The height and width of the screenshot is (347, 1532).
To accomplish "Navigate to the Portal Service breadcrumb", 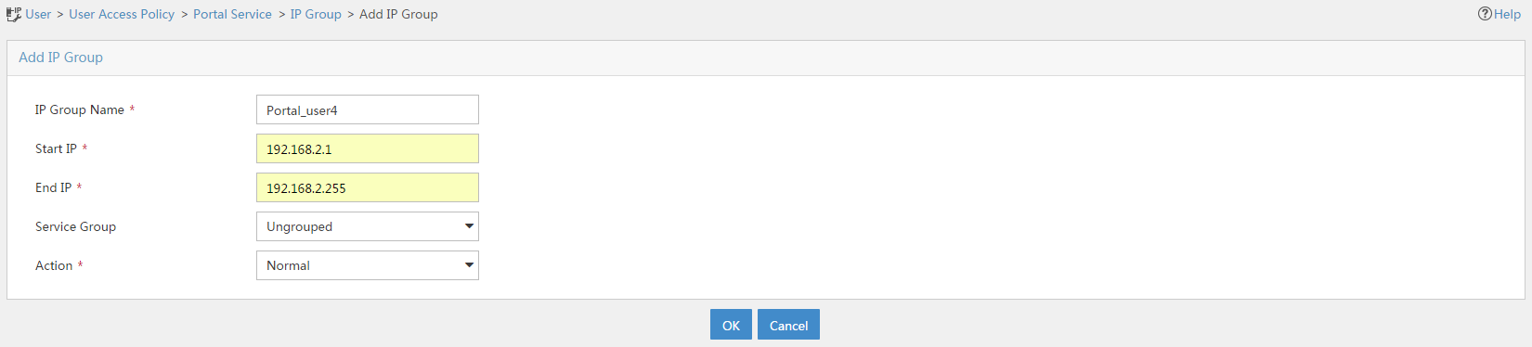I will 232,14.
